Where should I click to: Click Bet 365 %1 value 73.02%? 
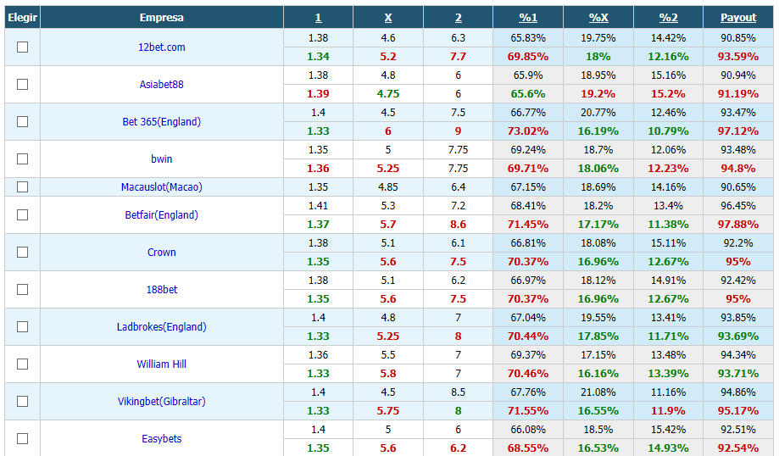coord(528,131)
